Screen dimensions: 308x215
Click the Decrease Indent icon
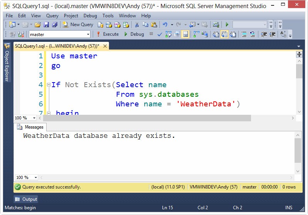264,34
